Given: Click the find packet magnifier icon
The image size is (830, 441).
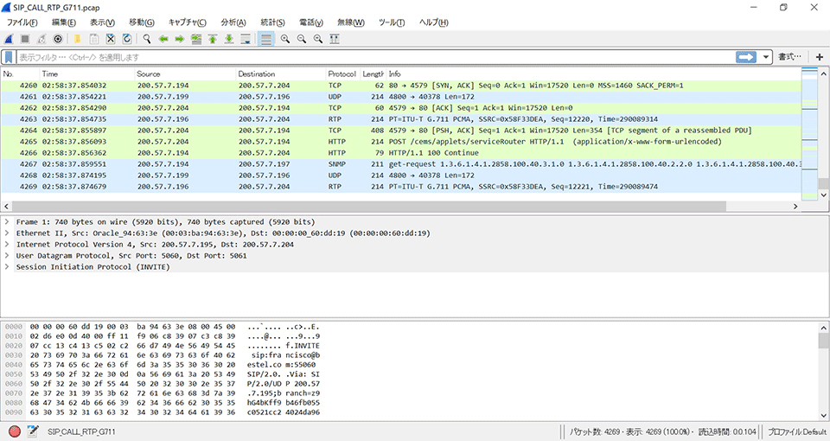Looking at the screenshot, I should coord(147,39).
